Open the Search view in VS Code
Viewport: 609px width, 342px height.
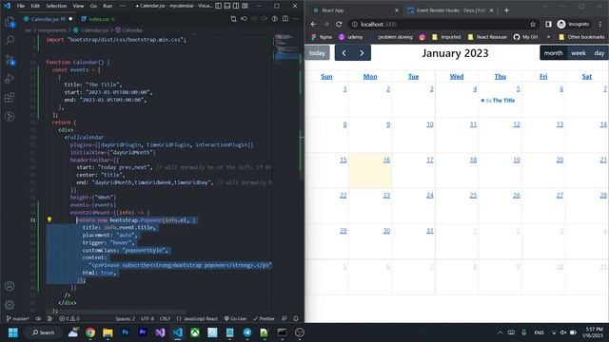click(x=10, y=40)
